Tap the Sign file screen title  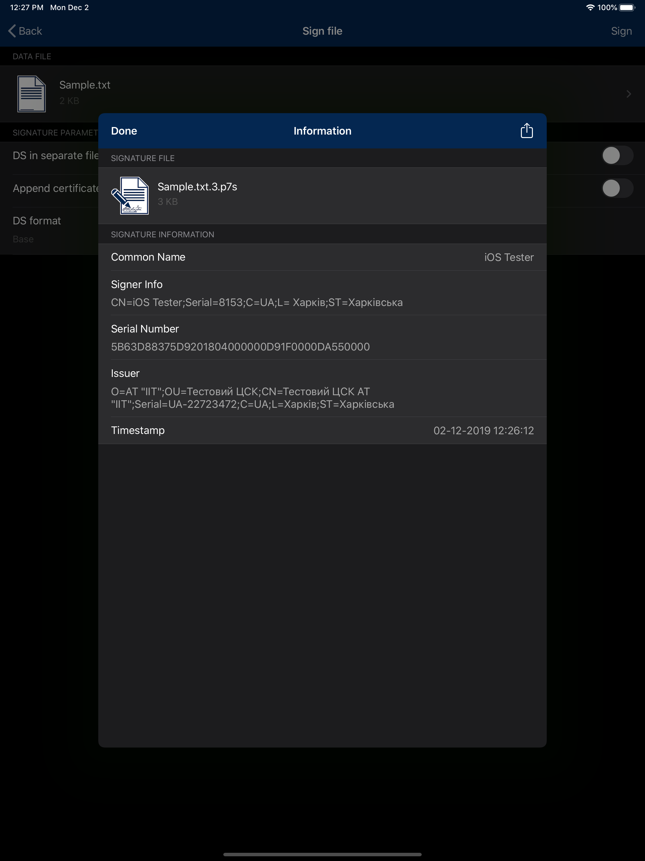[x=322, y=31]
